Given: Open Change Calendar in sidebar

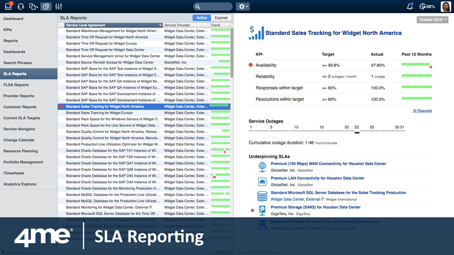Looking at the screenshot, I should 29,140.
